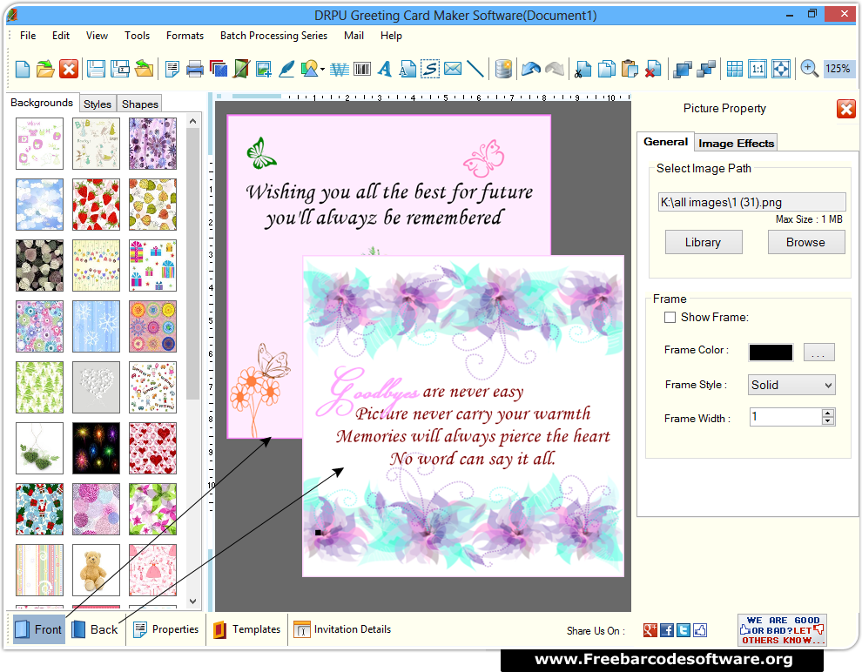Switch to the Shapes tab
The width and height of the screenshot is (862, 672).
tap(140, 104)
